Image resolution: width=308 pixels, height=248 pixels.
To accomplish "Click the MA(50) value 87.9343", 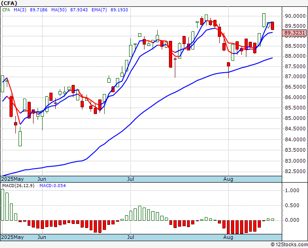I will pos(79,10).
